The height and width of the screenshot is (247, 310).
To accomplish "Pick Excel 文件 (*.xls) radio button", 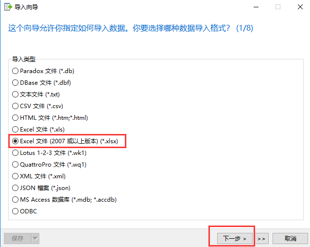I will 38,130.
